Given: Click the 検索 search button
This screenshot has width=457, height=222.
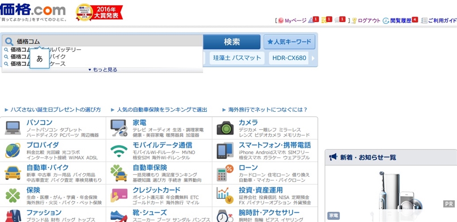Looking at the screenshot, I should (232, 42).
